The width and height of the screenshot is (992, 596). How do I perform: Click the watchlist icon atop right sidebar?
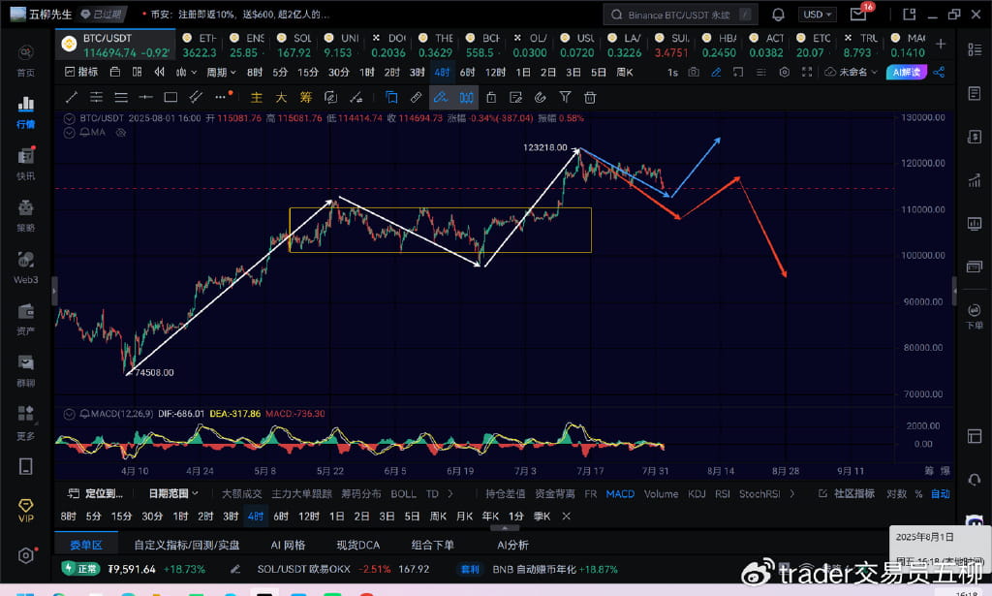(975, 49)
